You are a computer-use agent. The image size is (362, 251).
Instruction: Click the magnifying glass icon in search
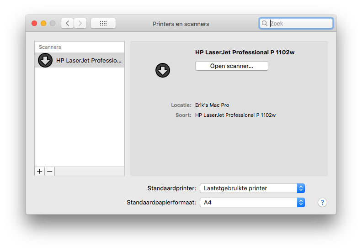point(265,23)
